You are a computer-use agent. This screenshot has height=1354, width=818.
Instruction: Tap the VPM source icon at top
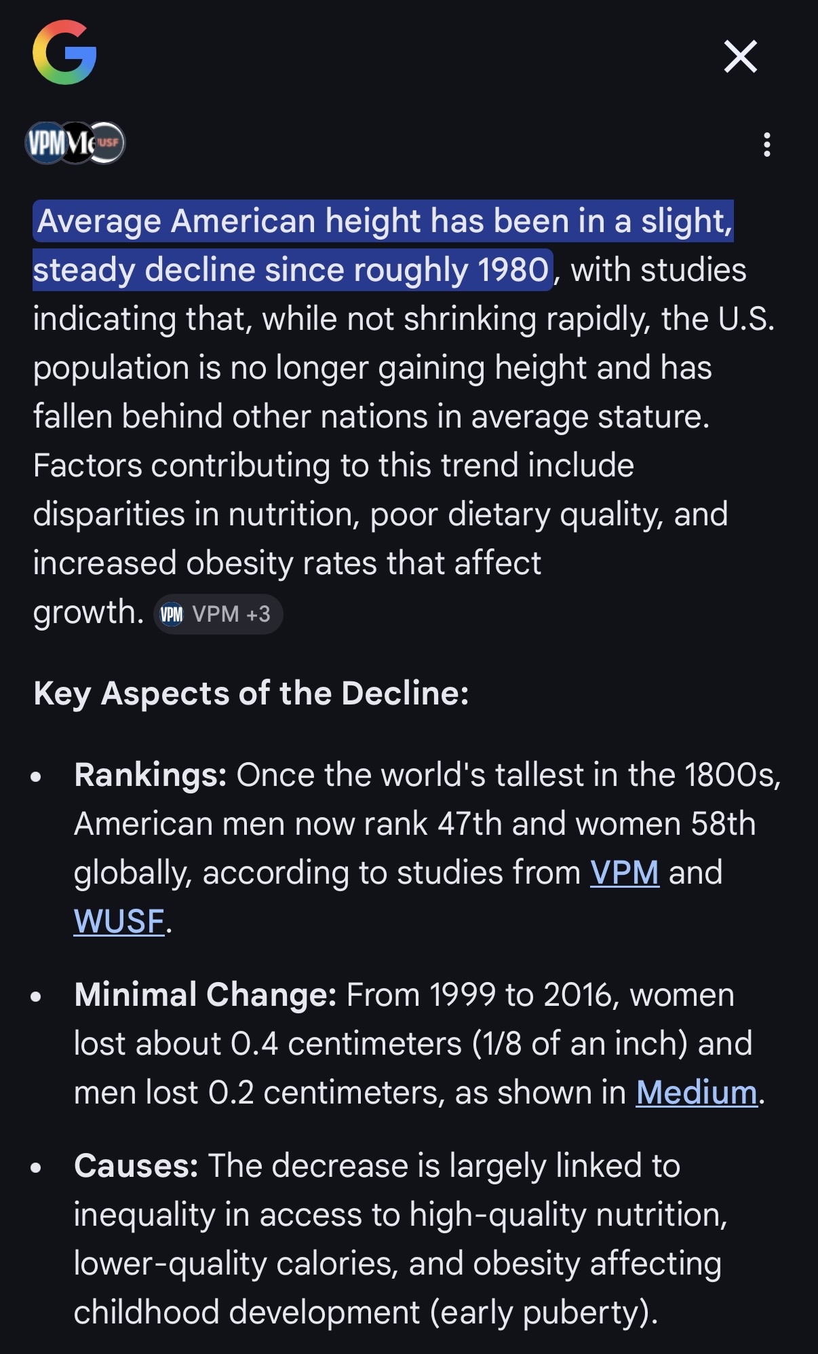pos(42,143)
